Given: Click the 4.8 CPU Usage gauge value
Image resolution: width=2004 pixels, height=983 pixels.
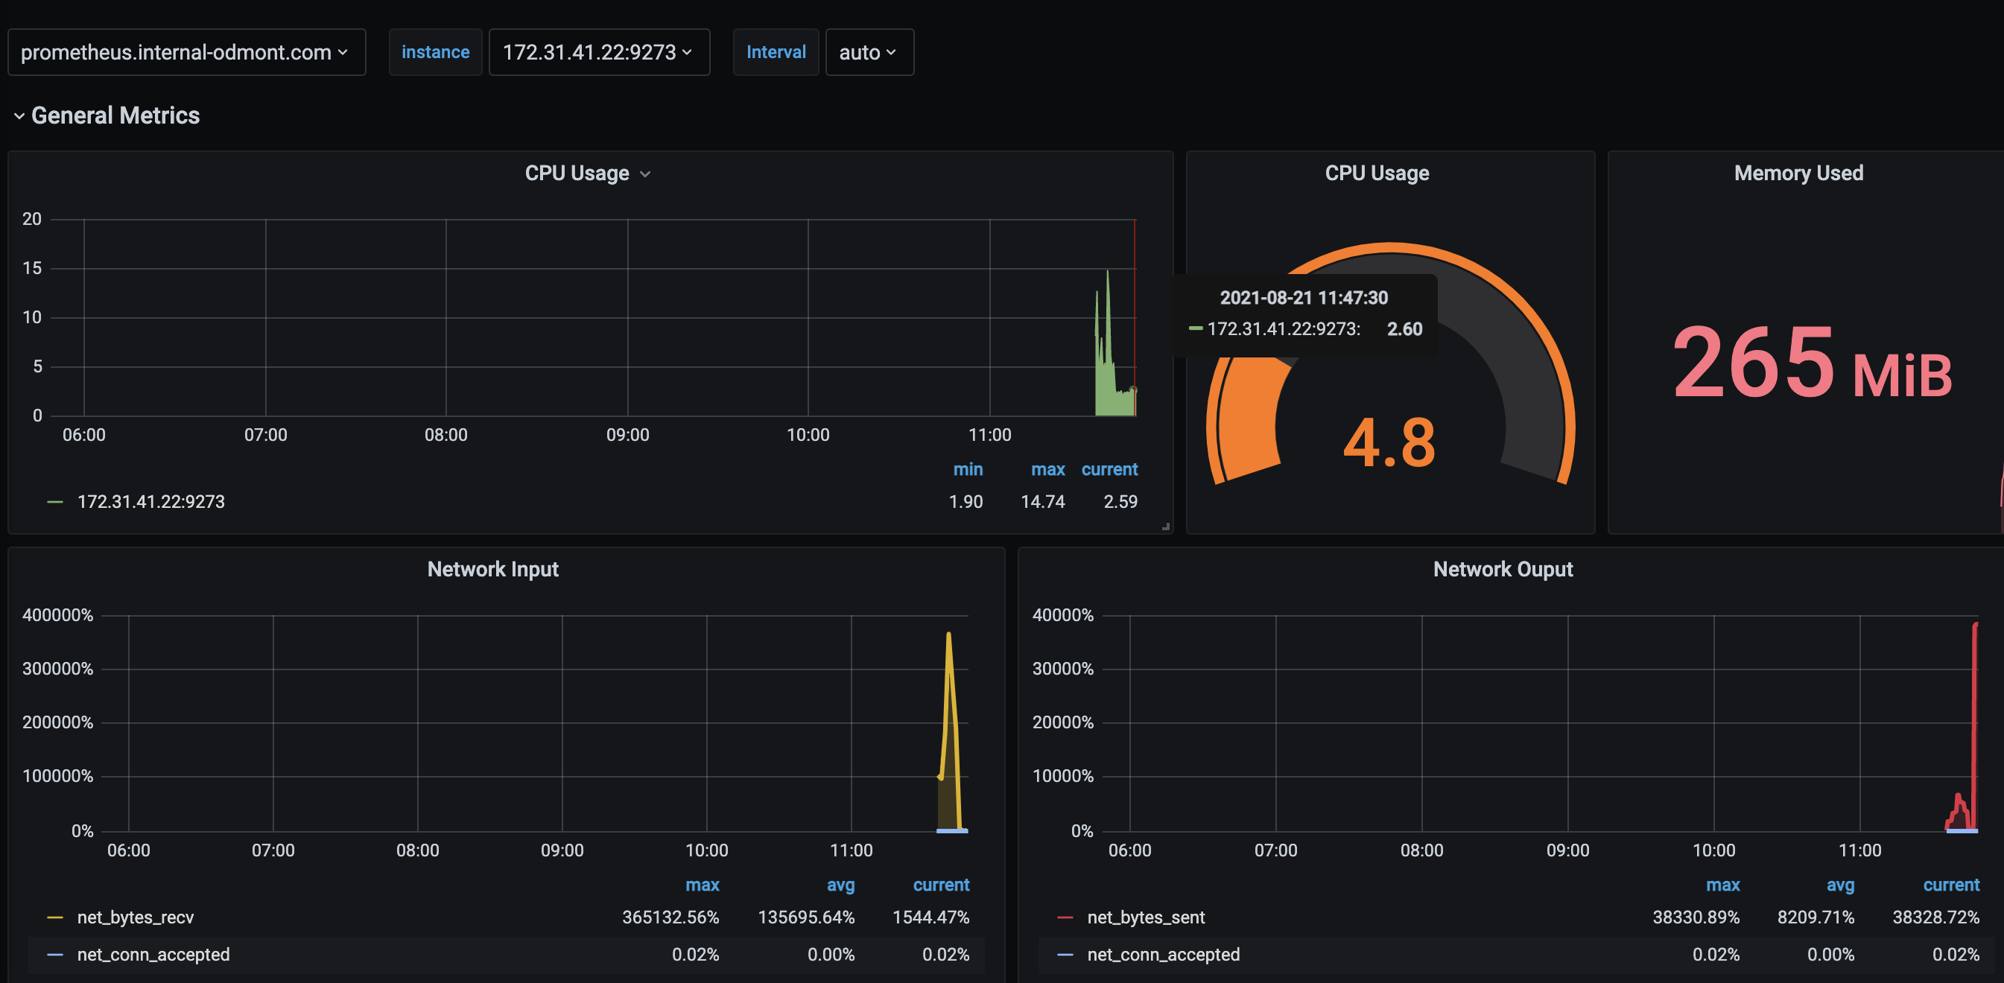Looking at the screenshot, I should [x=1389, y=443].
